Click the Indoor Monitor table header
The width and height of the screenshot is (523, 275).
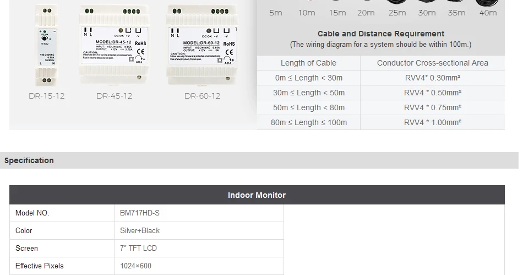(x=257, y=195)
